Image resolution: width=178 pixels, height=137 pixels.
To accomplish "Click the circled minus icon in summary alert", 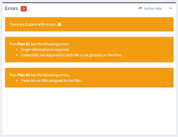I will coord(59,24).
